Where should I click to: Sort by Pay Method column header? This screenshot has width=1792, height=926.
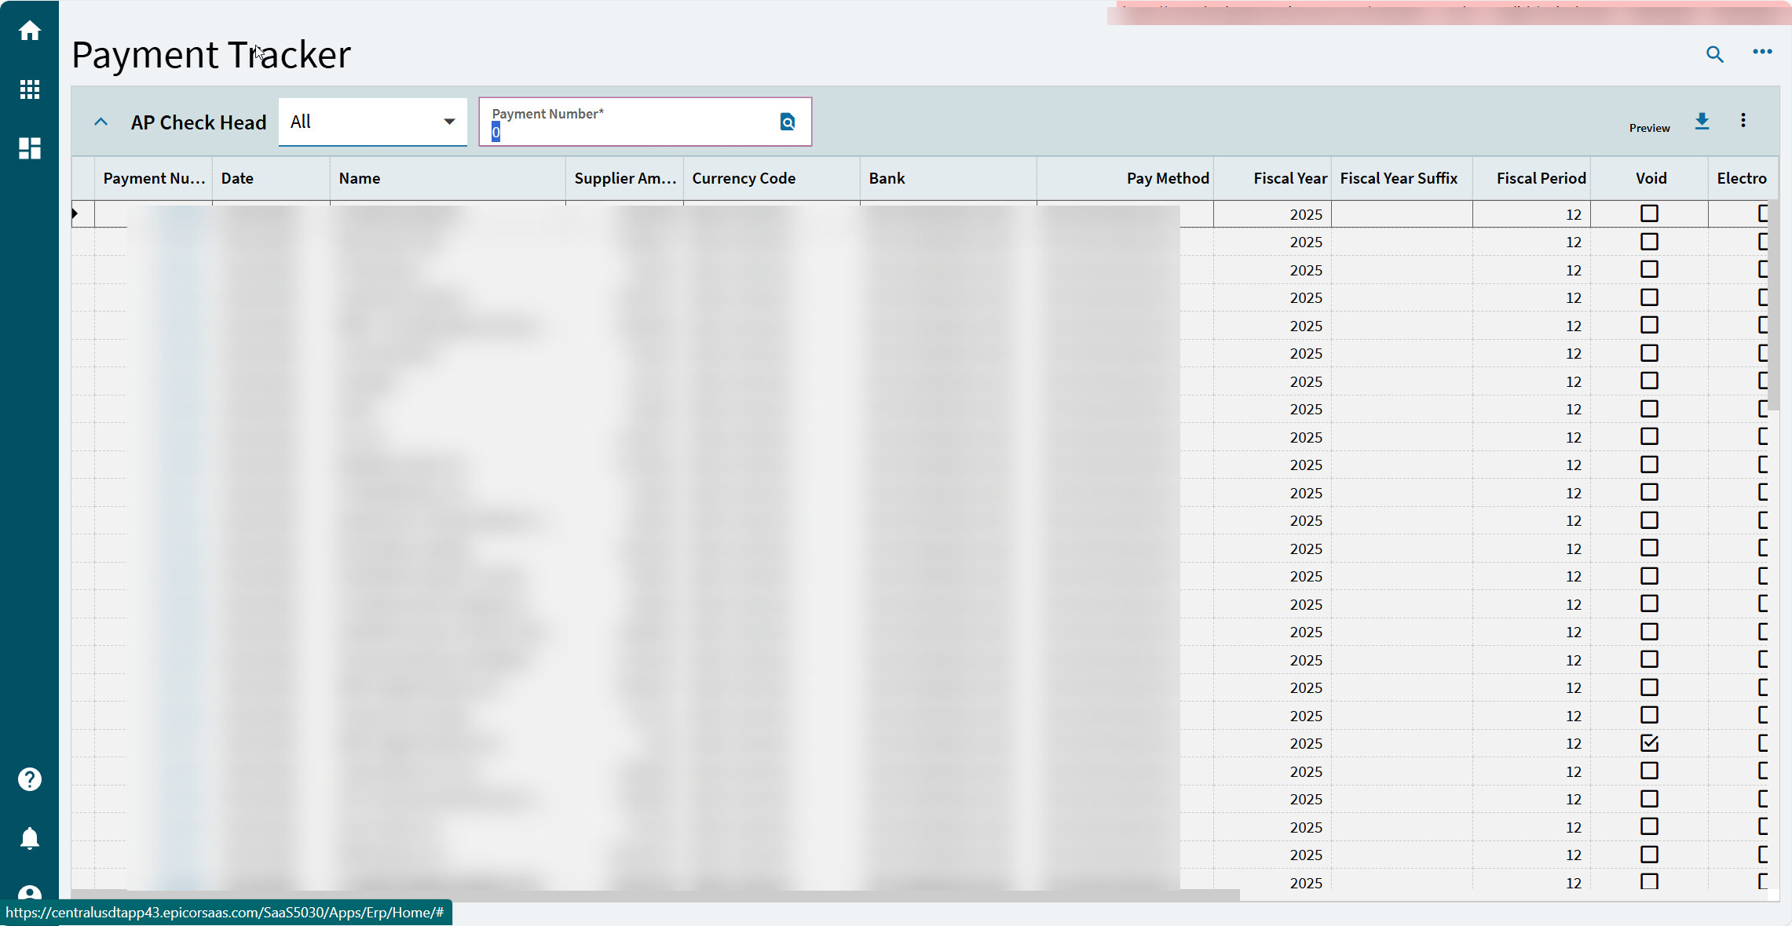pyautogui.click(x=1167, y=178)
